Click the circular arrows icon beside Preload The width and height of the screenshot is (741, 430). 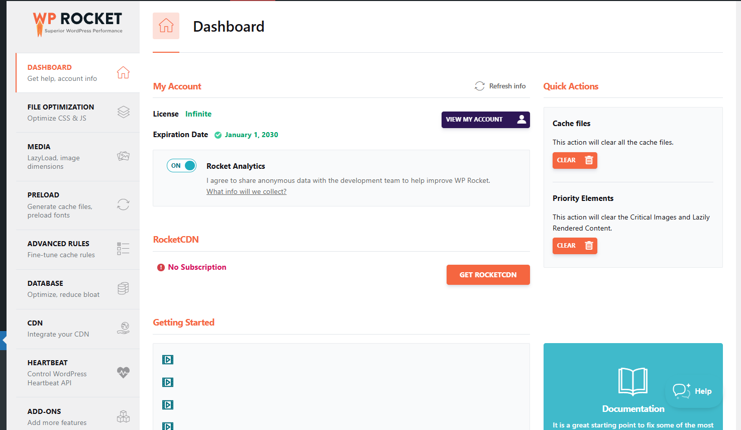[x=123, y=204]
